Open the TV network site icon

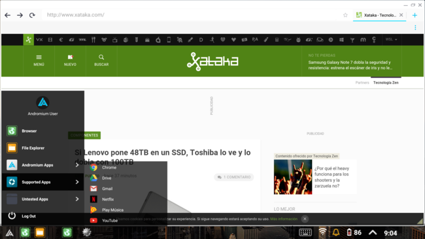pos(115,40)
